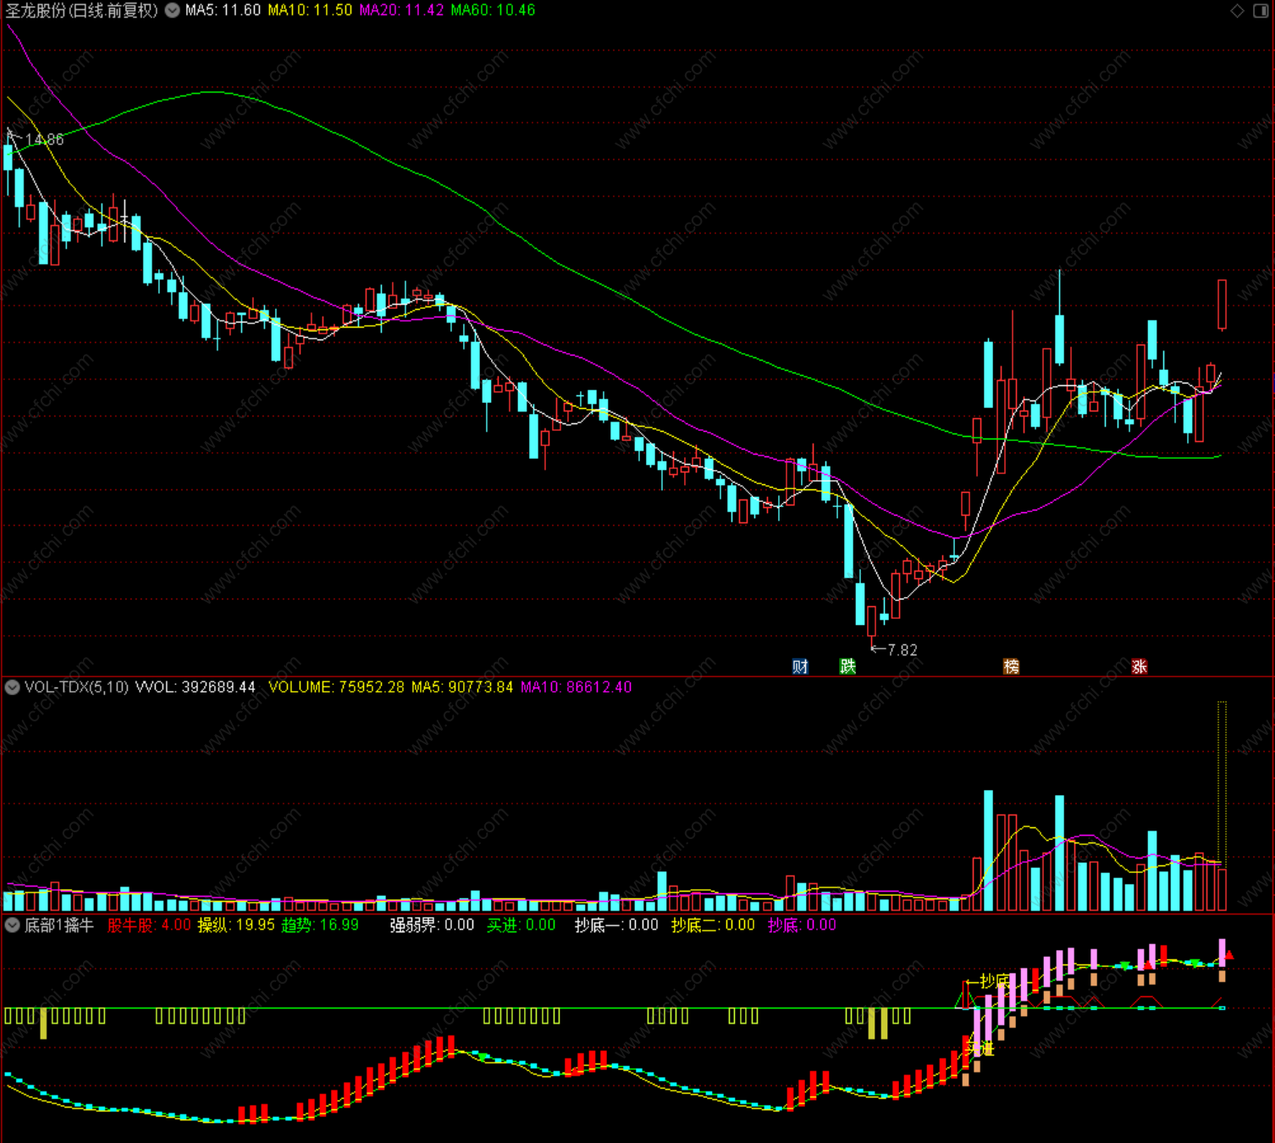Click the 操纵: 19.95 value
This screenshot has width=1275, height=1143.
pyautogui.click(x=236, y=925)
